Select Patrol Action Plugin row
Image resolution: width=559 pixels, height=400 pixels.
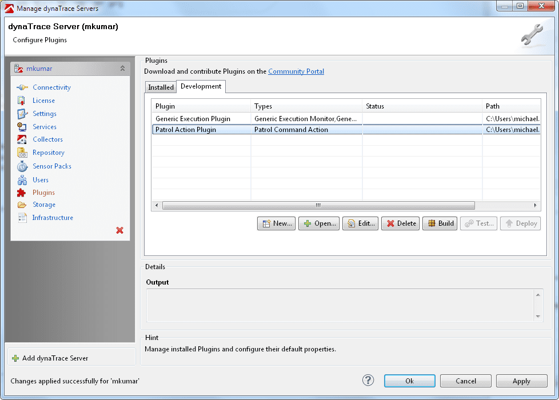[x=346, y=129]
